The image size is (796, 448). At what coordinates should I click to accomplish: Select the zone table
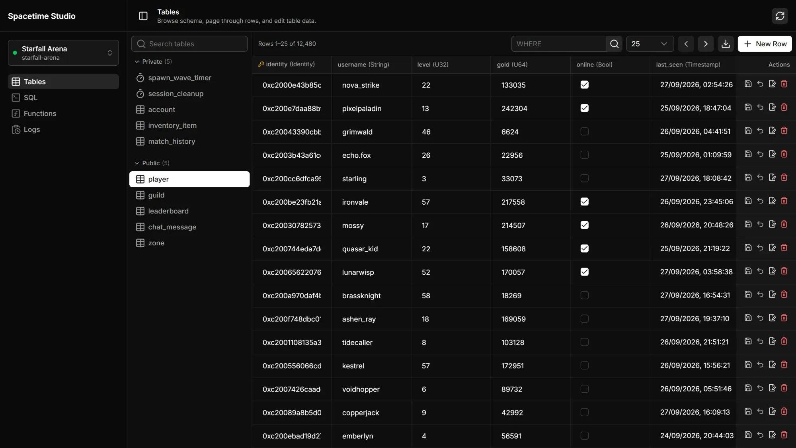click(189, 243)
